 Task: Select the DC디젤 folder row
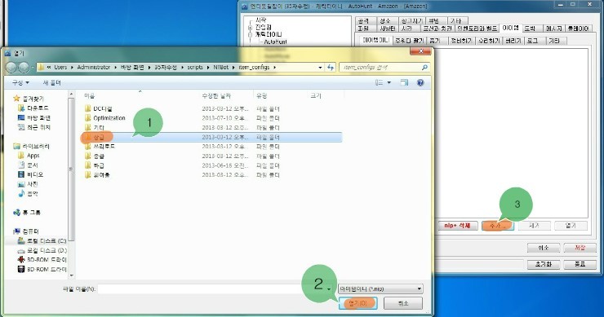212,109
